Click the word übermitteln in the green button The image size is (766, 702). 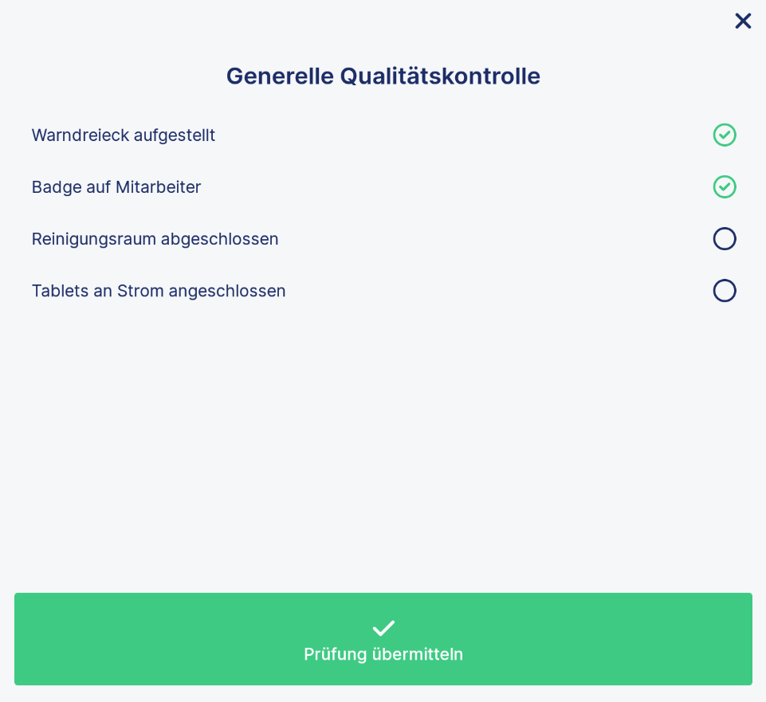coord(417,655)
